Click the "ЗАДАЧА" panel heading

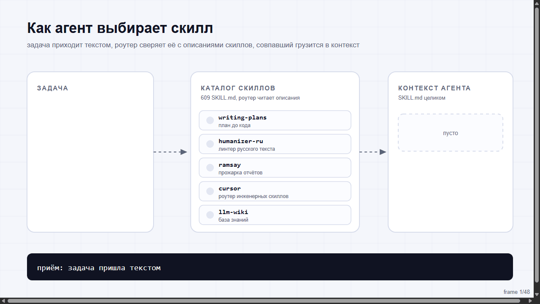[x=53, y=88]
